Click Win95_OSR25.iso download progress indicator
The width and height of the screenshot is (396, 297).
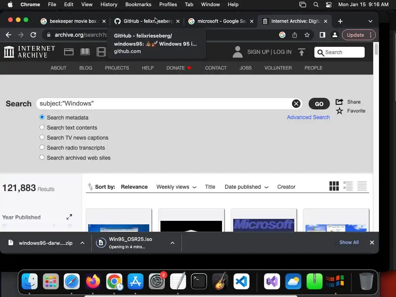[101, 243]
